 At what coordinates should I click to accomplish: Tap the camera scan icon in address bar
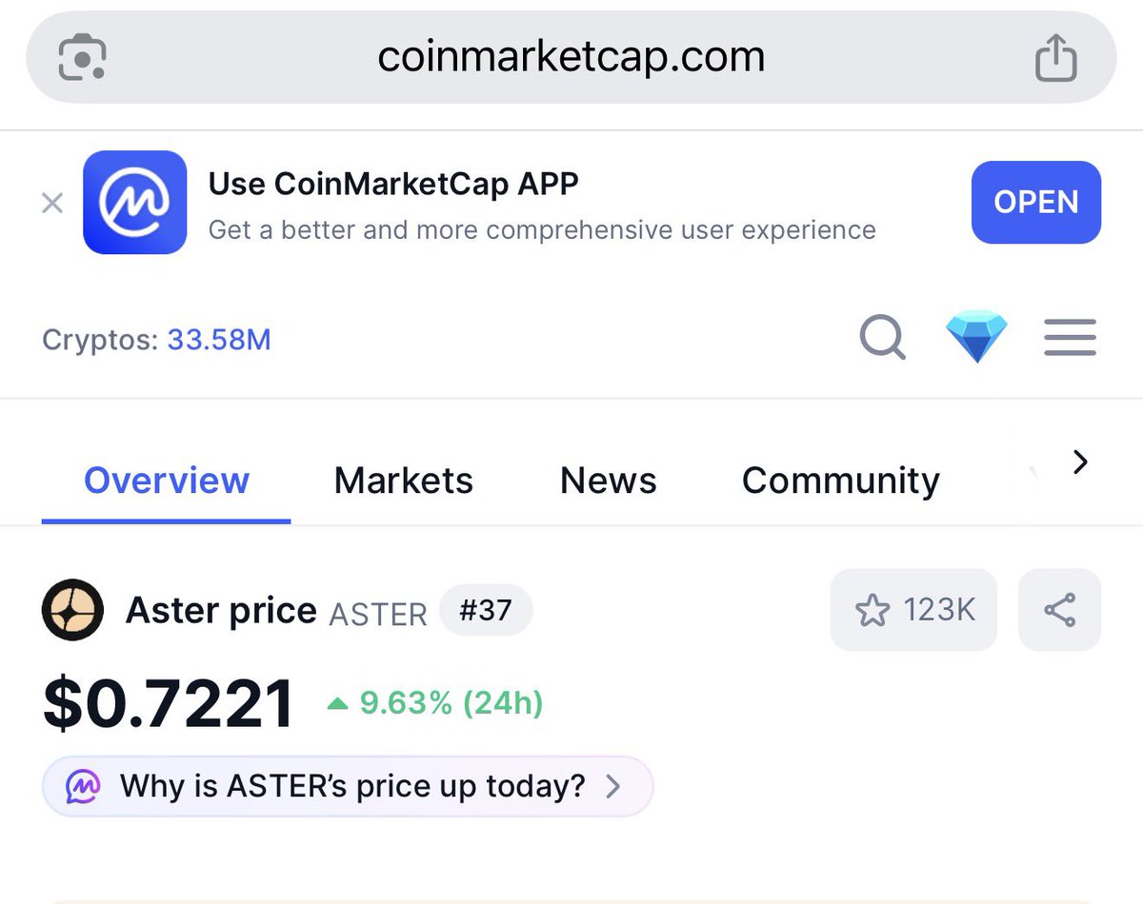[82, 58]
